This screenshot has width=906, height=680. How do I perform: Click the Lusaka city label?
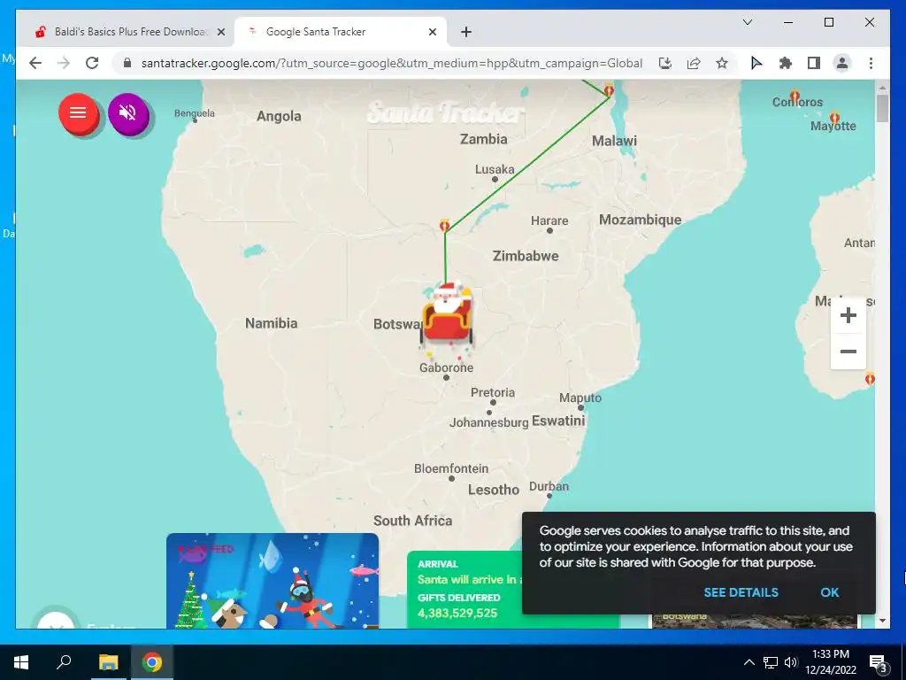495,169
